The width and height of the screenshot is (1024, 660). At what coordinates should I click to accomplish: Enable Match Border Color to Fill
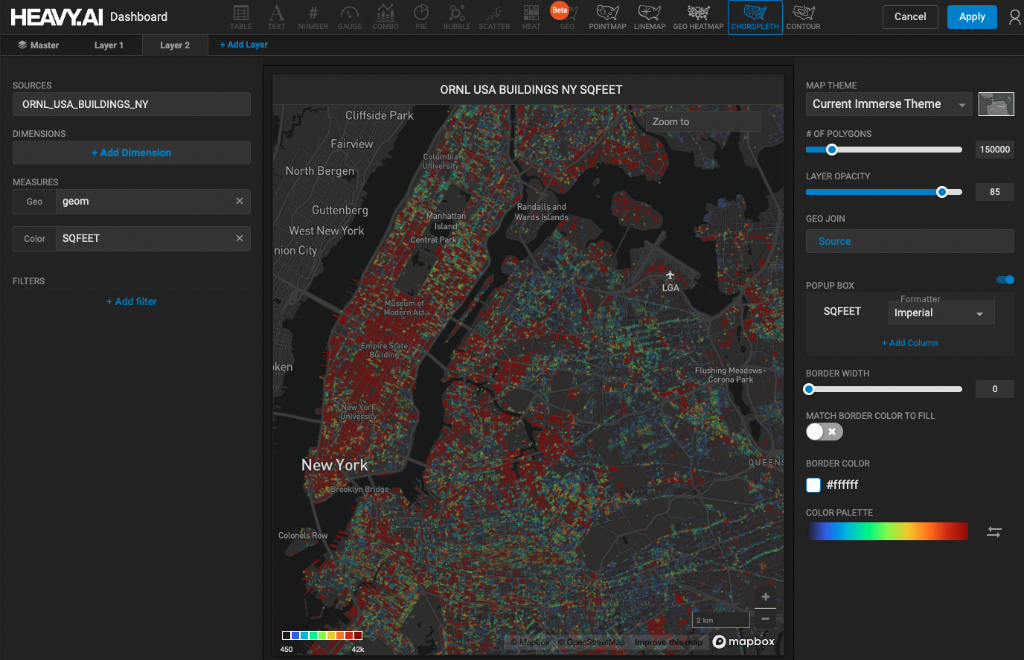pos(824,432)
